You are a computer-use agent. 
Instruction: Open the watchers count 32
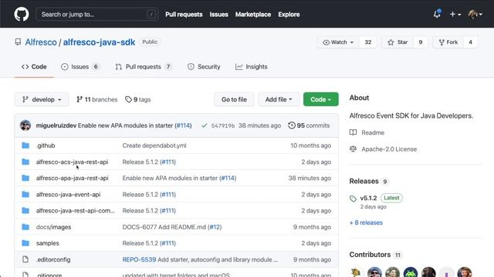coord(368,42)
